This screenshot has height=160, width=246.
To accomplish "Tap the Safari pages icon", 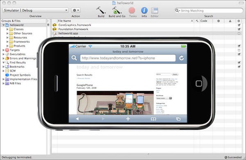I will pos(178,119).
